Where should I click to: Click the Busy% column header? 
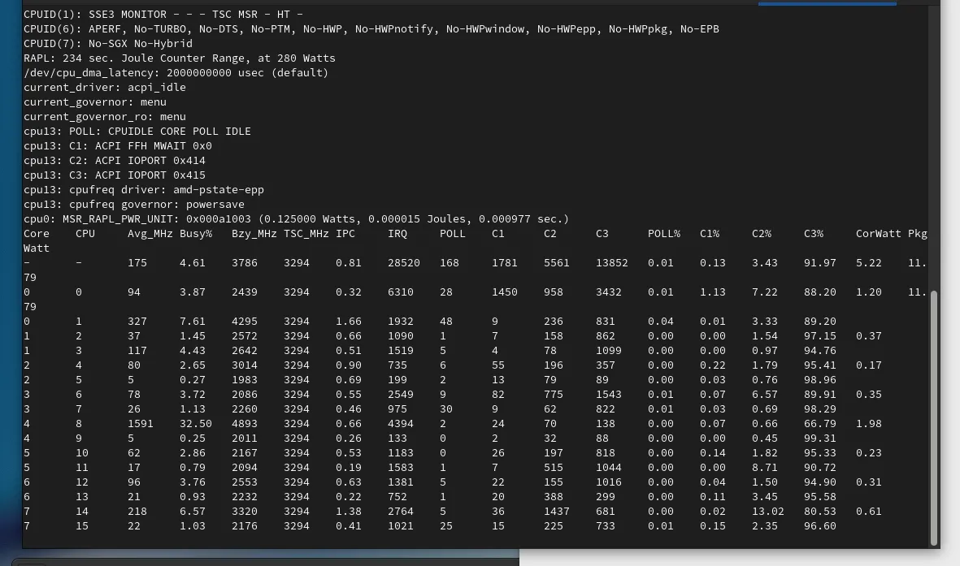pos(195,234)
